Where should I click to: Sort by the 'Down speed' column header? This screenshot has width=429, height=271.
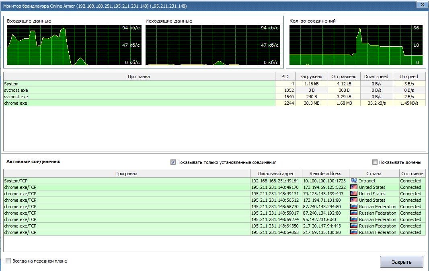coord(376,77)
